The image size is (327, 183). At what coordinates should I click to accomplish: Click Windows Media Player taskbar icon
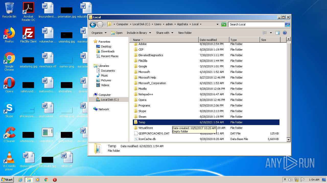[38, 180]
